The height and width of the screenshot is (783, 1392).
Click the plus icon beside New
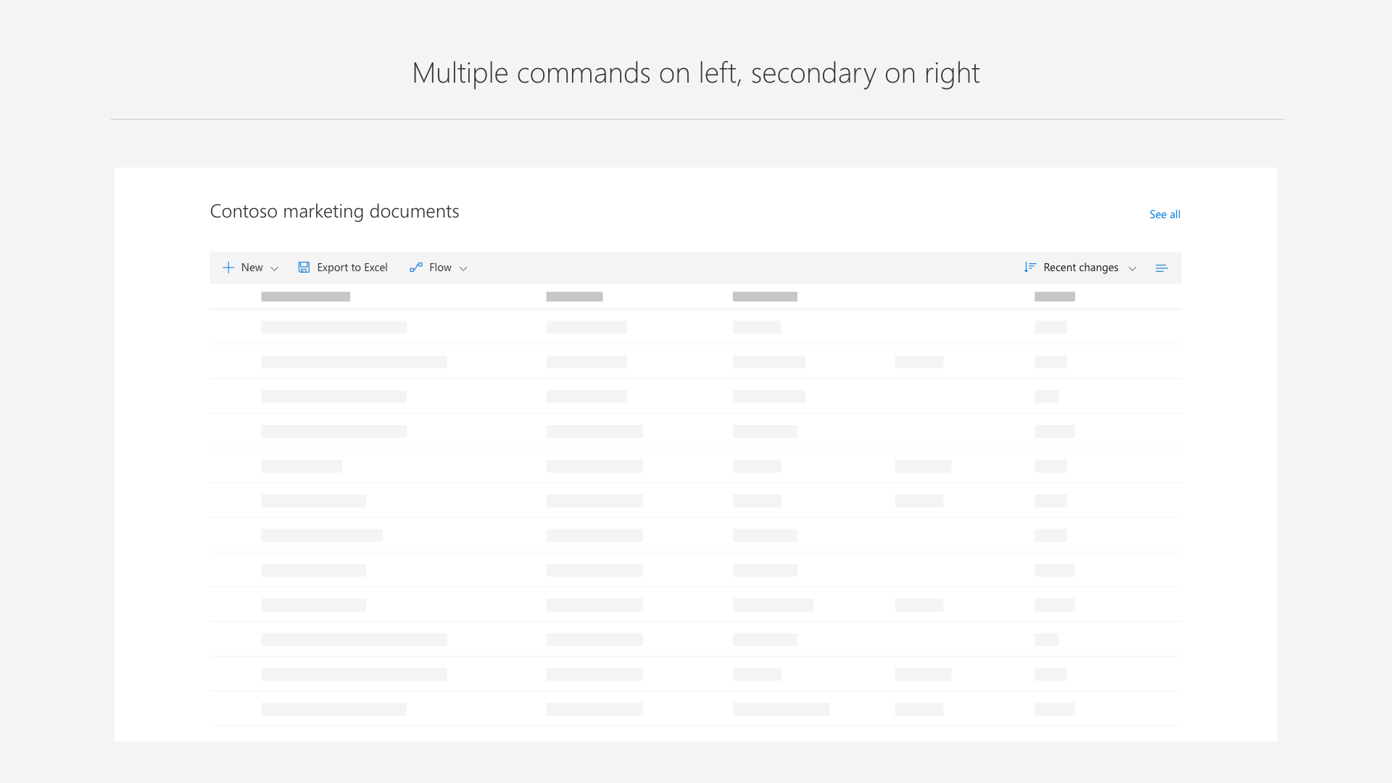(x=228, y=268)
